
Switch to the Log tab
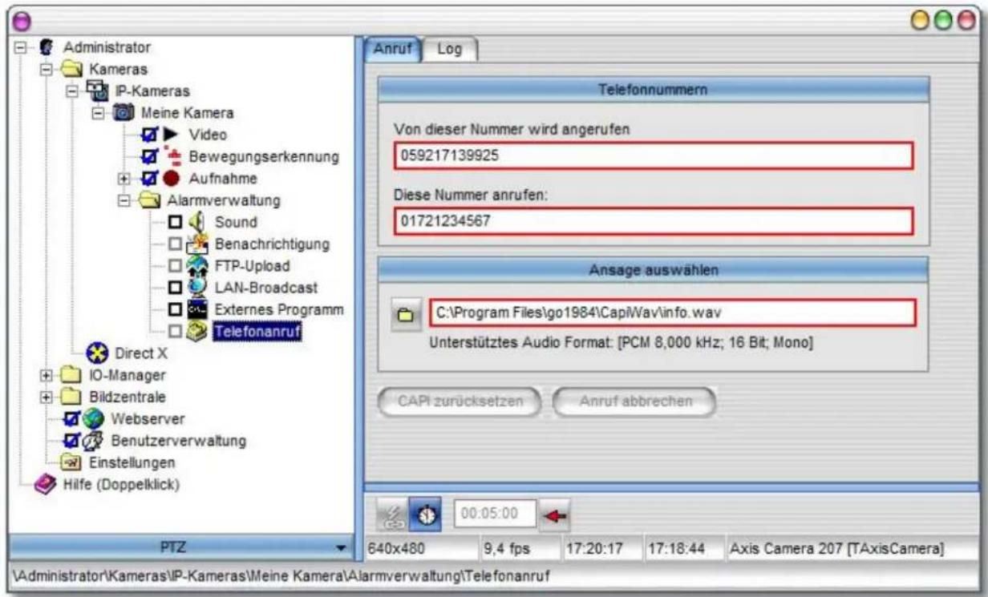(450, 49)
